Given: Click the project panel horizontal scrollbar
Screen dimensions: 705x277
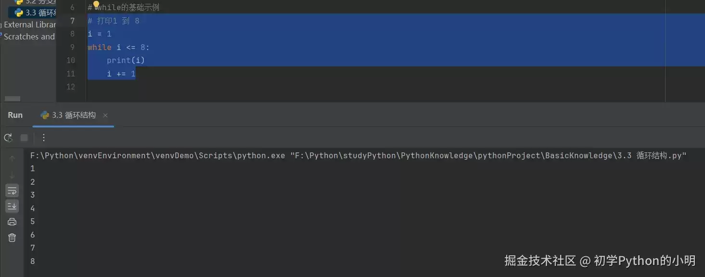Looking at the screenshot, I should (x=13, y=99).
